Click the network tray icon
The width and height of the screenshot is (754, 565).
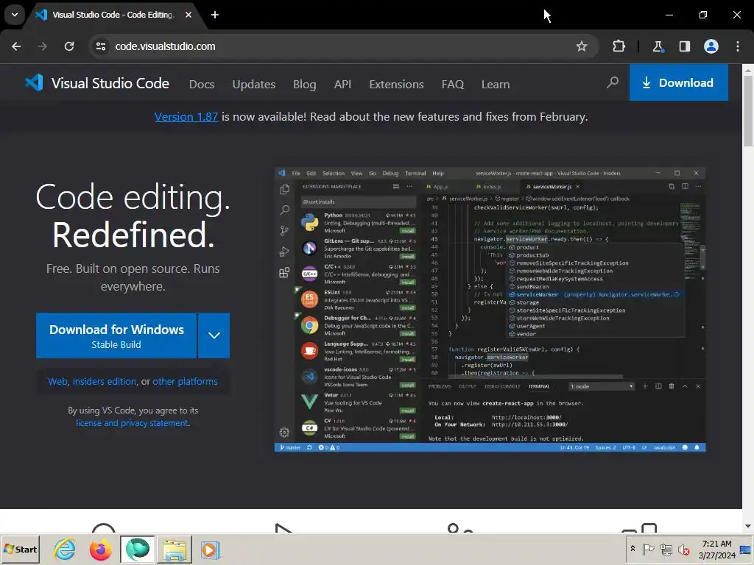click(x=666, y=549)
